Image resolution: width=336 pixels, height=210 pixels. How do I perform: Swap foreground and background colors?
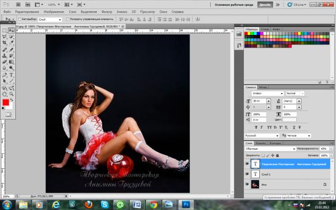point(12,100)
